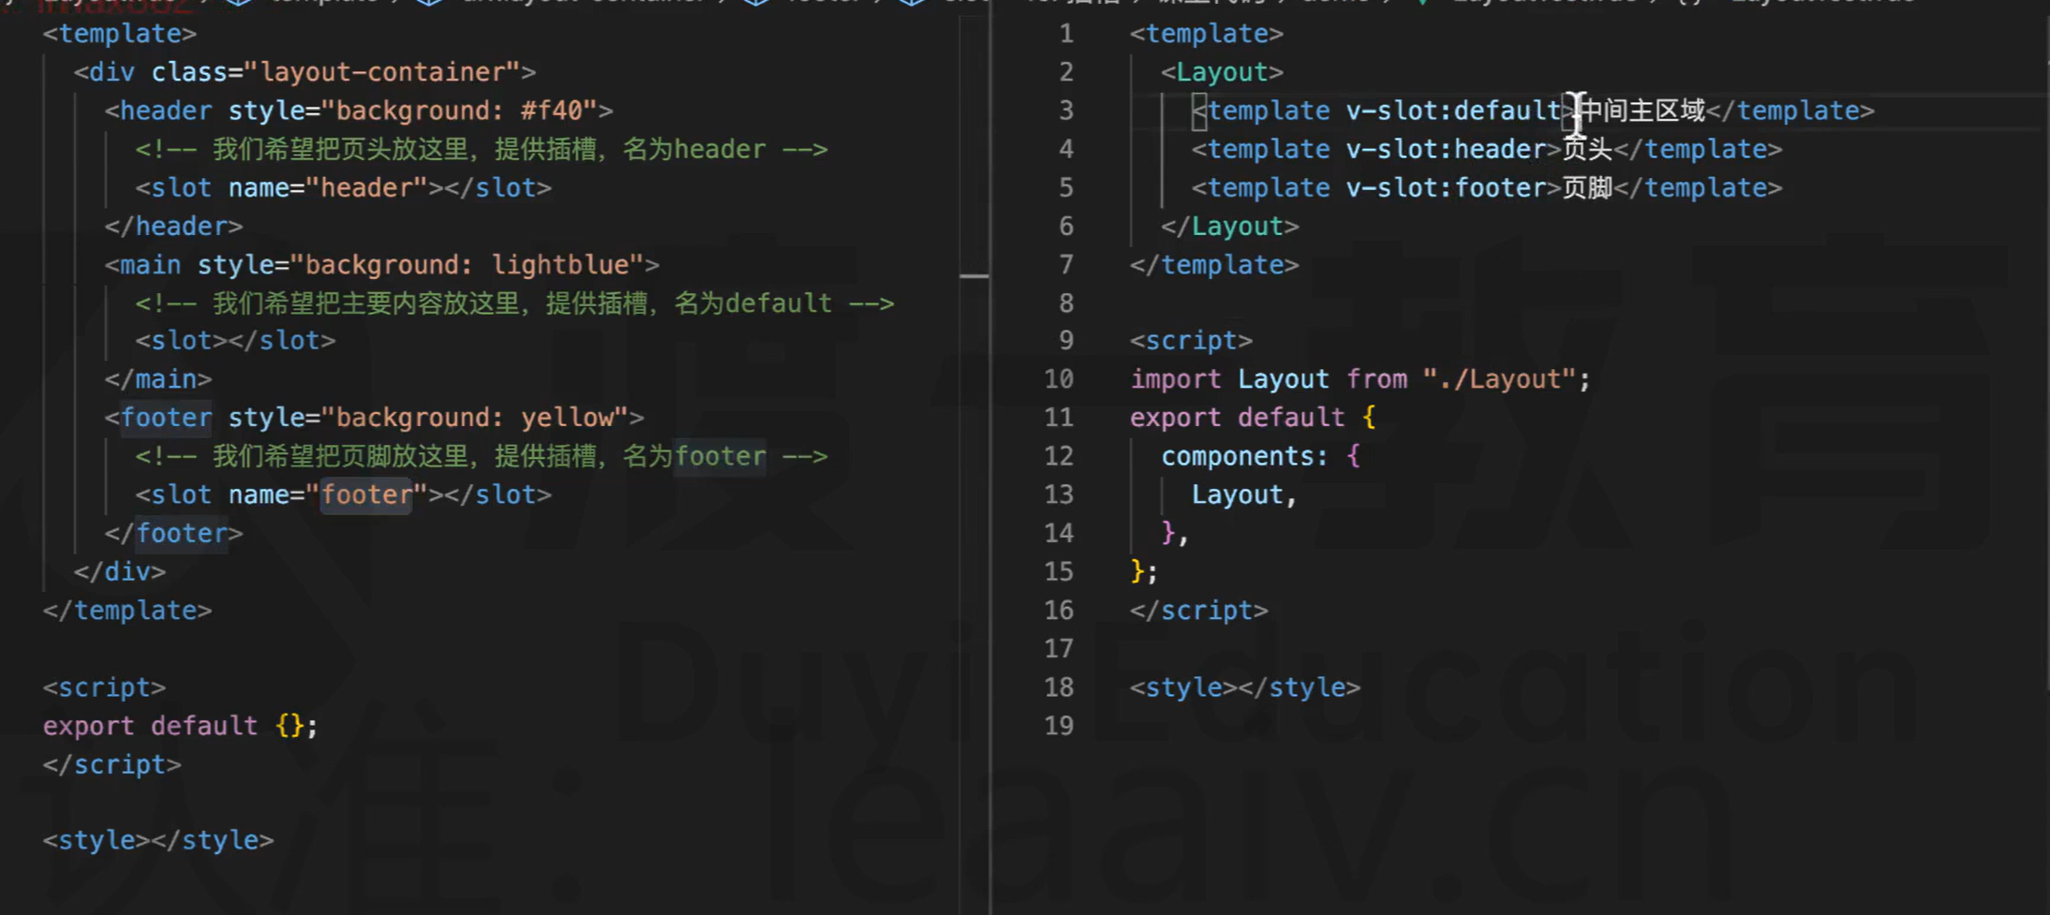The image size is (2050, 915).
Task: Click <style></style> in right editor
Action: click(1245, 687)
